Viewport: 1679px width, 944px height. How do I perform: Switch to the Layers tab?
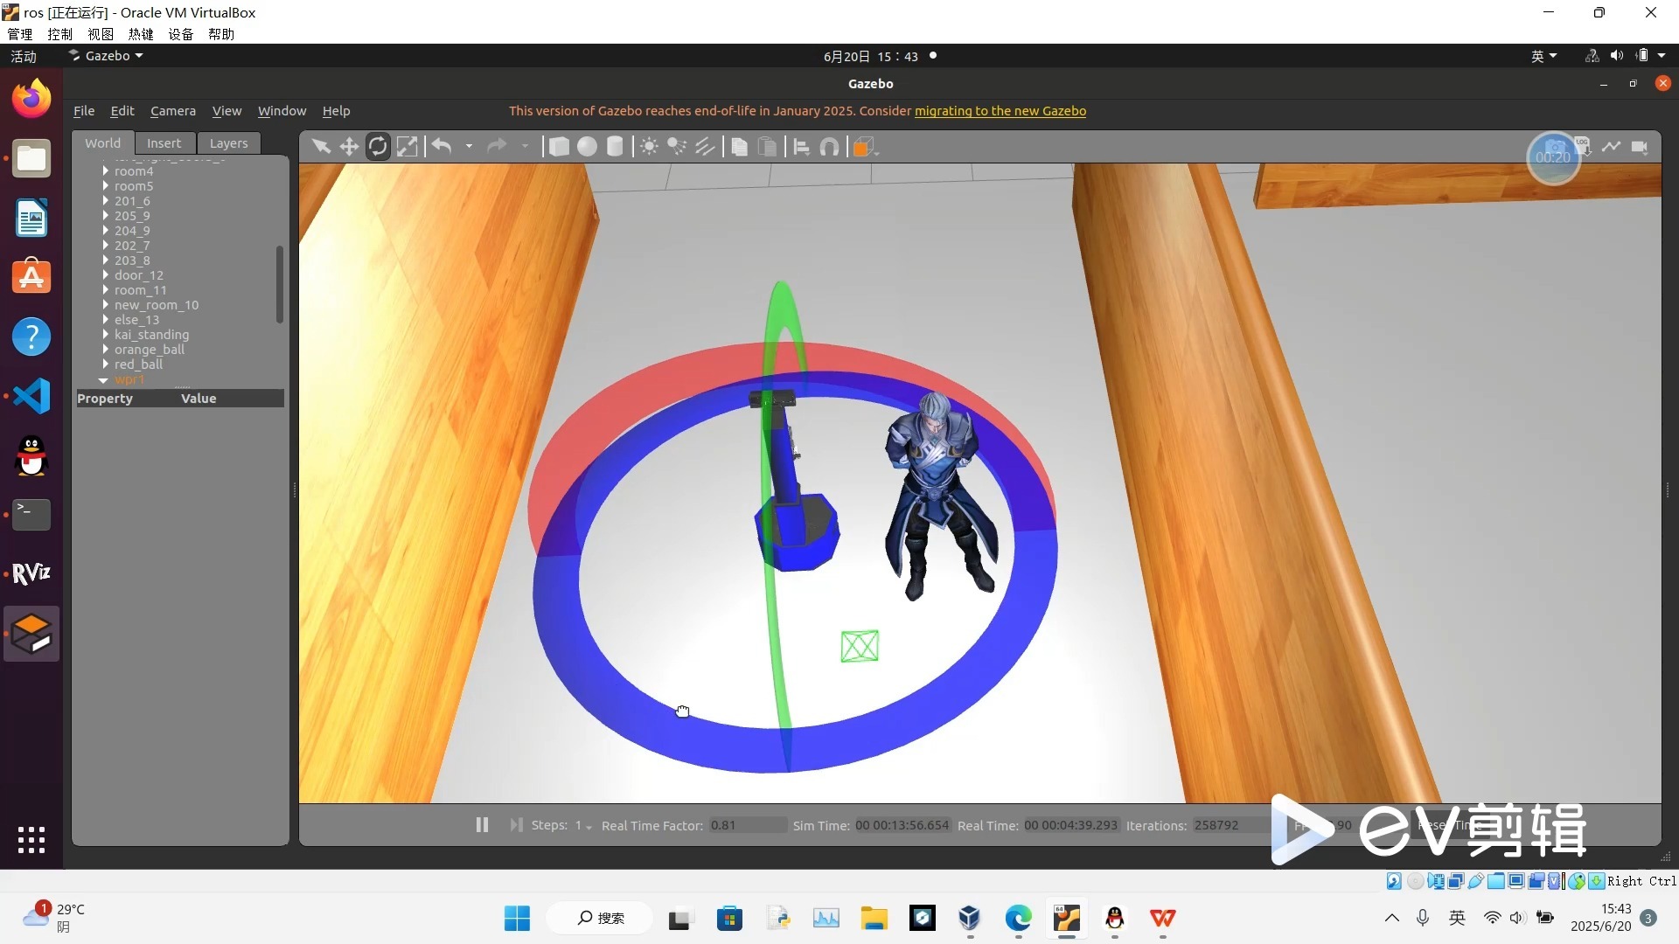[229, 143]
